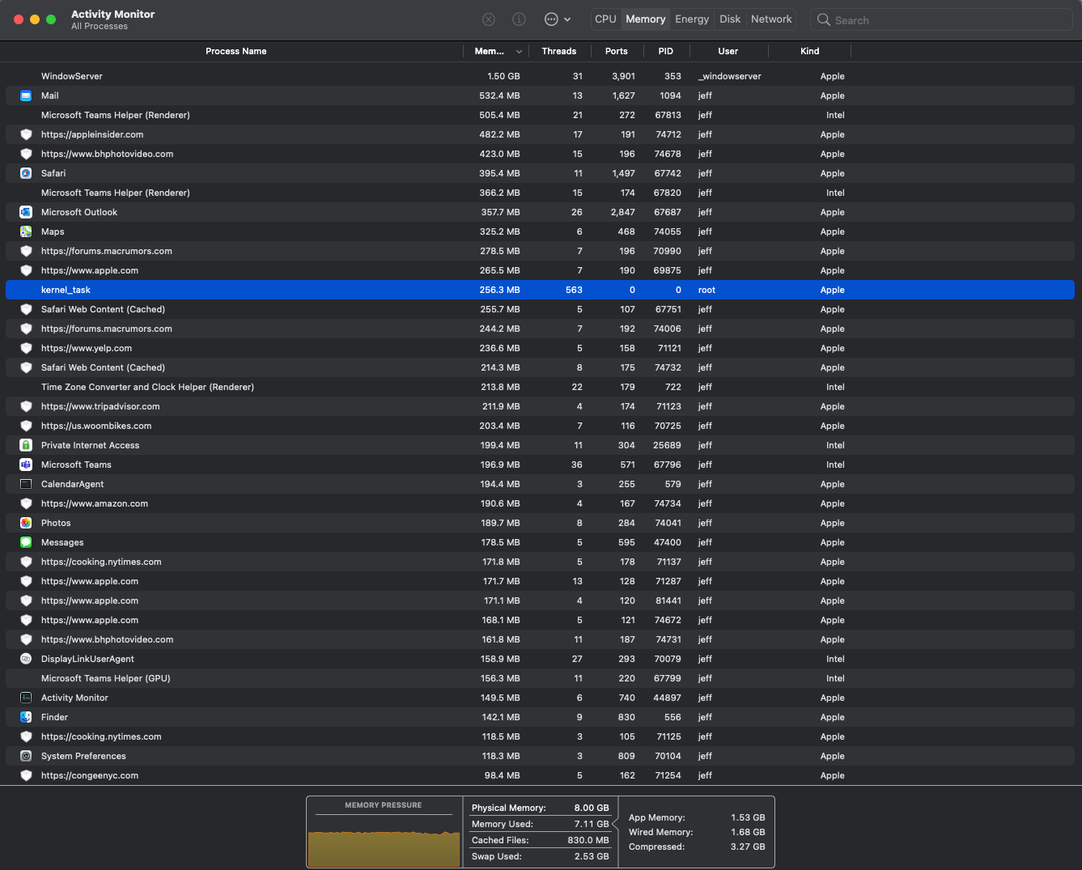Click shield icon beside https://congeenyc.com
Image resolution: width=1082 pixels, height=870 pixels.
click(26, 775)
